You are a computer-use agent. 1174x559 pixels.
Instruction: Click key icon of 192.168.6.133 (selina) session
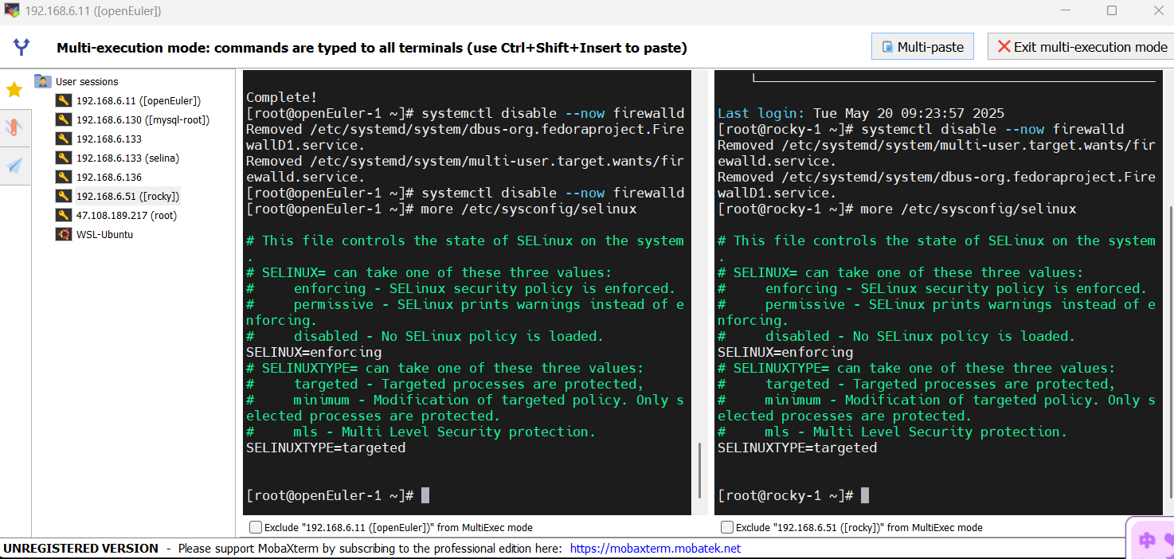(x=64, y=158)
